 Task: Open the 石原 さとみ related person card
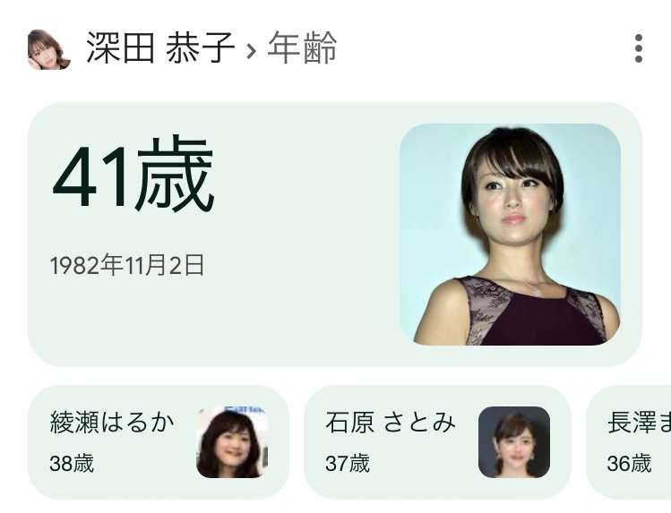click(x=437, y=442)
